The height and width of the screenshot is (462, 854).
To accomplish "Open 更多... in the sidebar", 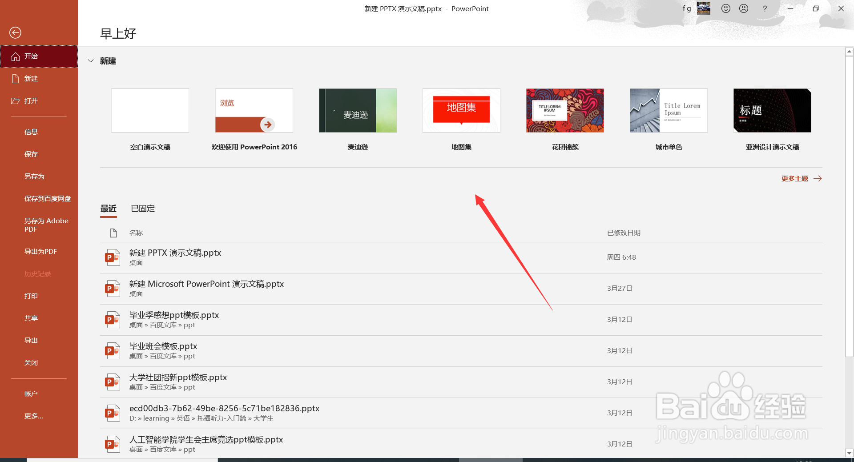I will tap(33, 416).
